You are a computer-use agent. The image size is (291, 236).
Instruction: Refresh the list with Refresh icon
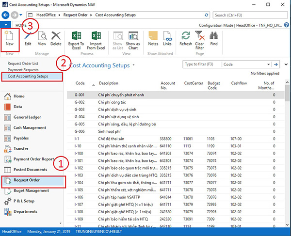click(186, 36)
